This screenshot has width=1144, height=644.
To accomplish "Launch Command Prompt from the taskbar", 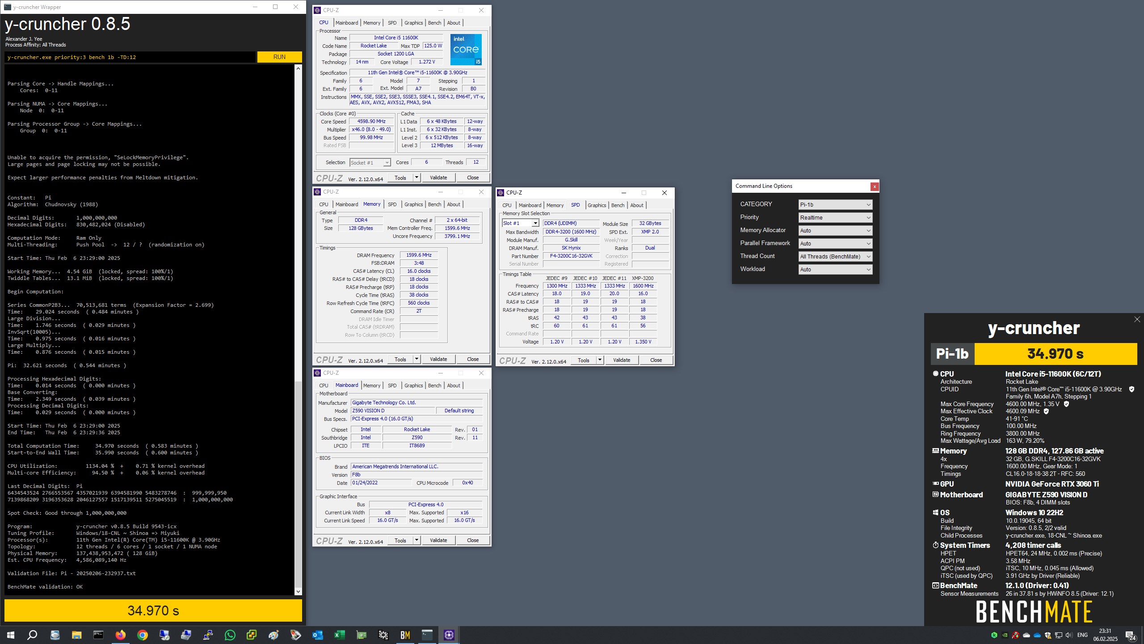I will [98, 635].
